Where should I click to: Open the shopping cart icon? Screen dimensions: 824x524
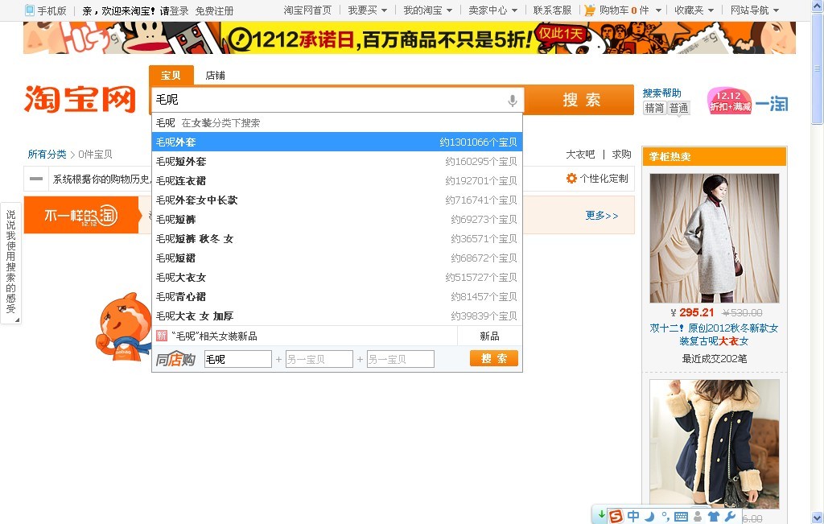[x=590, y=10]
